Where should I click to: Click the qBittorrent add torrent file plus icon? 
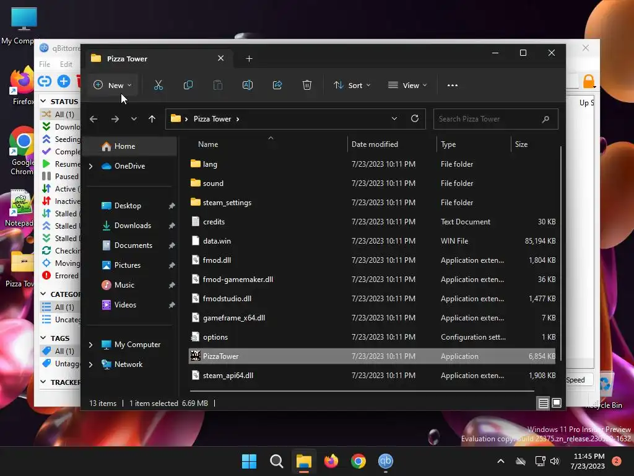click(x=64, y=81)
